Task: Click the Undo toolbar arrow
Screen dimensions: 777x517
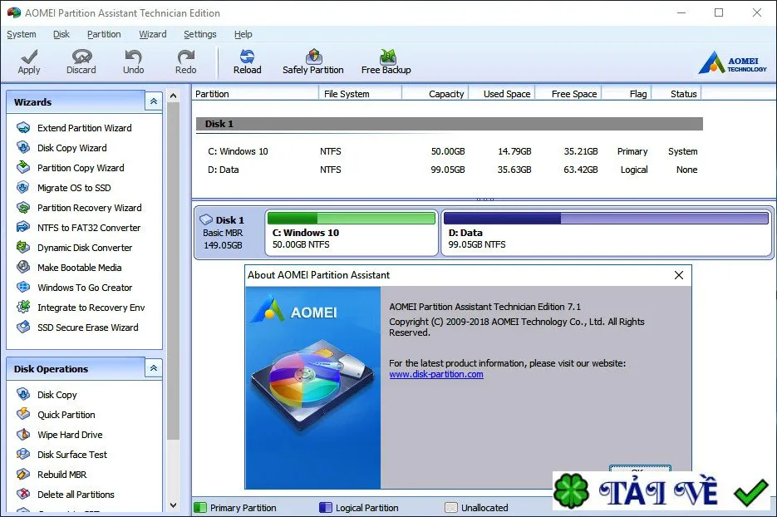Action: 133,62
